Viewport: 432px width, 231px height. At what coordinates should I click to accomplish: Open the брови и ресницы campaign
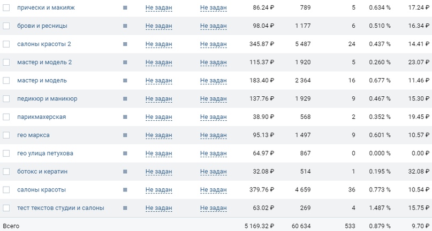tap(42, 26)
